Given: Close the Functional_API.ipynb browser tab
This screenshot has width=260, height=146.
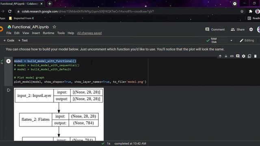Looking at the screenshot, I should click(41, 4).
